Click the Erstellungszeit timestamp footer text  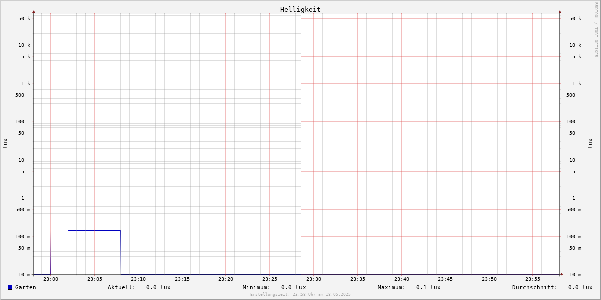tap(300, 295)
